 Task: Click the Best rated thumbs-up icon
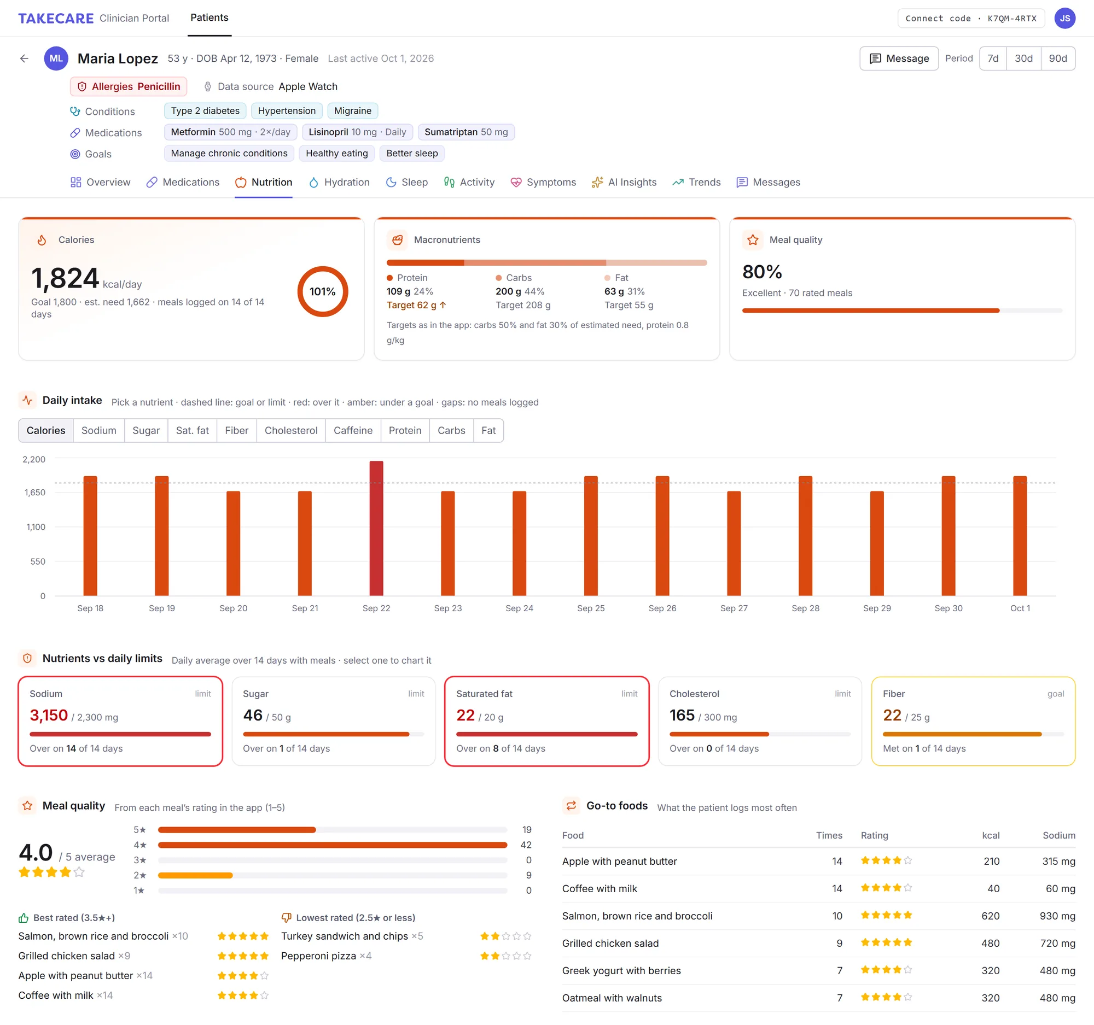point(24,918)
